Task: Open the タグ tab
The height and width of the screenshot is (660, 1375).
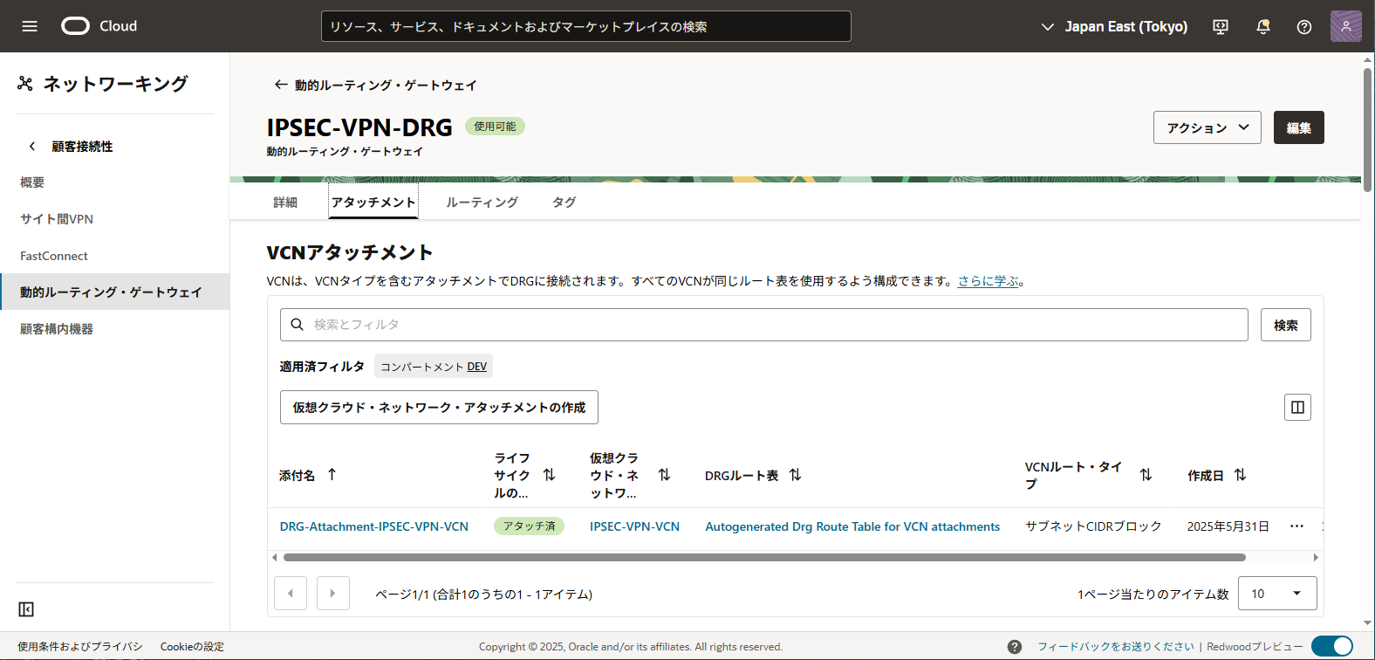Action: (x=564, y=203)
